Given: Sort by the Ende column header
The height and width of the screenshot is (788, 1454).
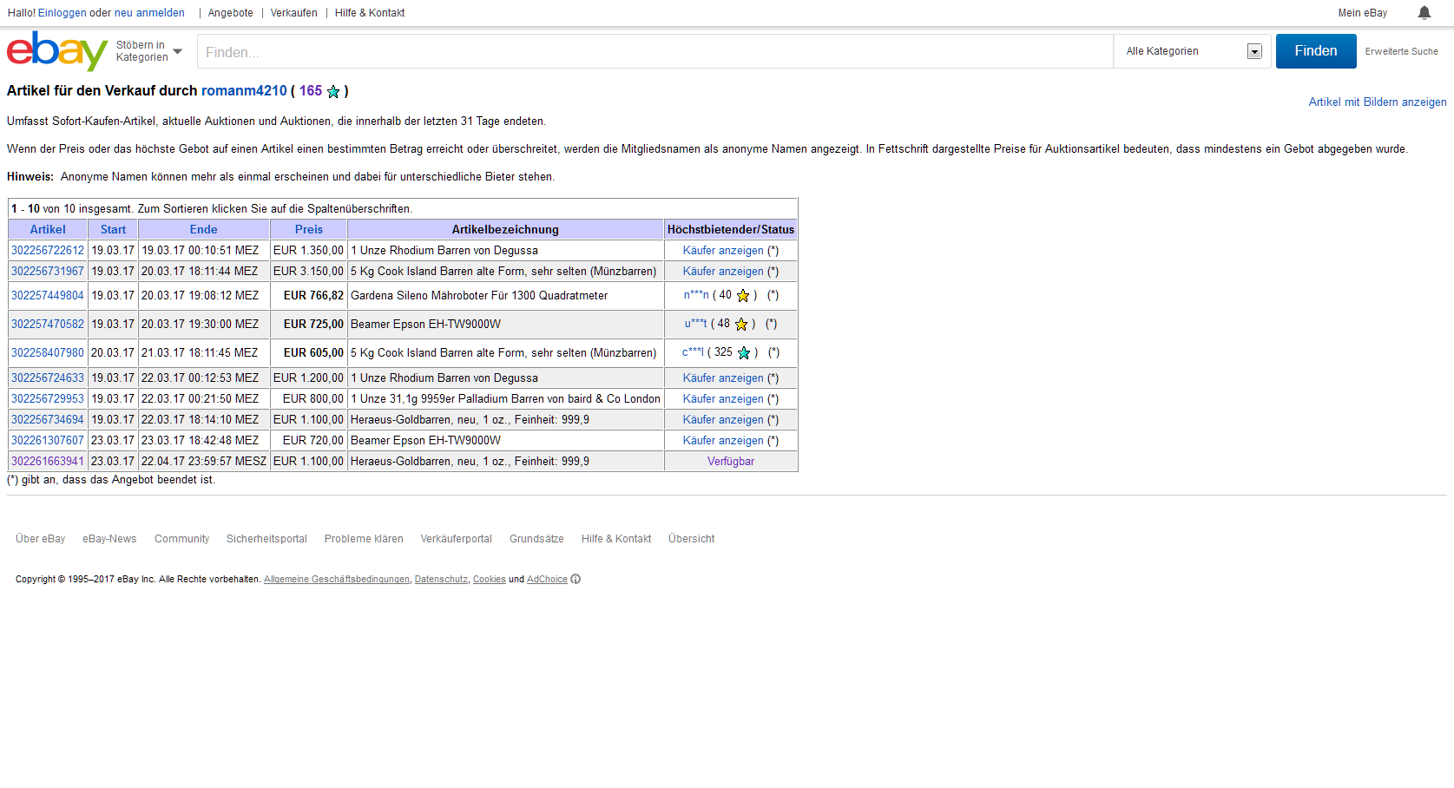Looking at the screenshot, I should 204,230.
